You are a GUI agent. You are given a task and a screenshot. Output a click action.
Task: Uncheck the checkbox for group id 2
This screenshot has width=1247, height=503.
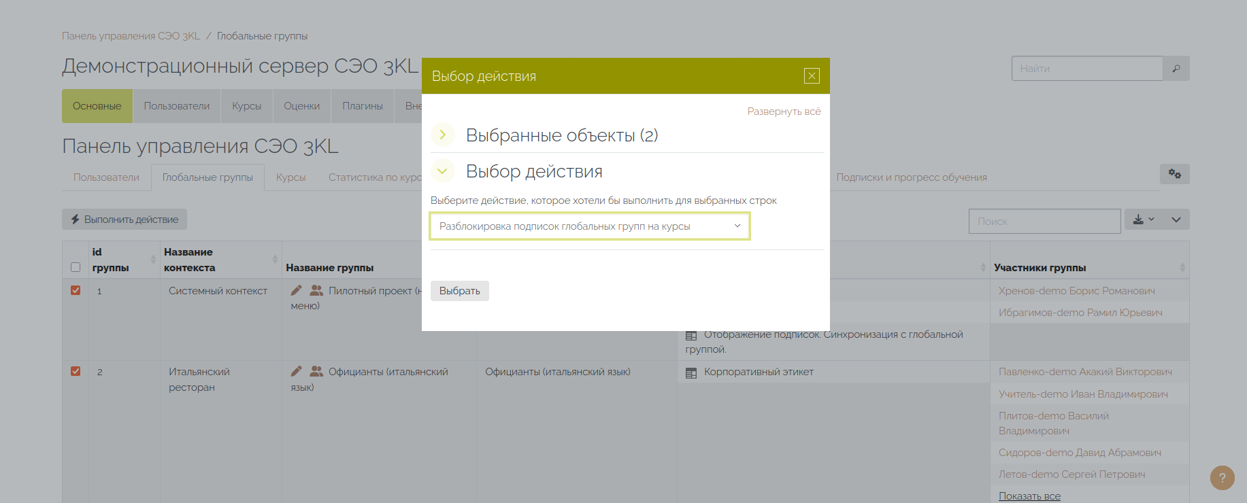[x=76, y=371]
